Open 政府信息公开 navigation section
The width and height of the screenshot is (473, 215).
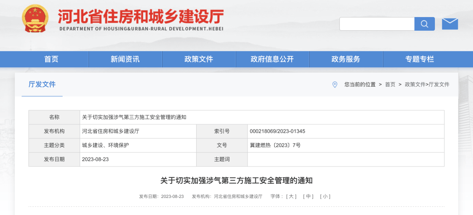(272, 59)
